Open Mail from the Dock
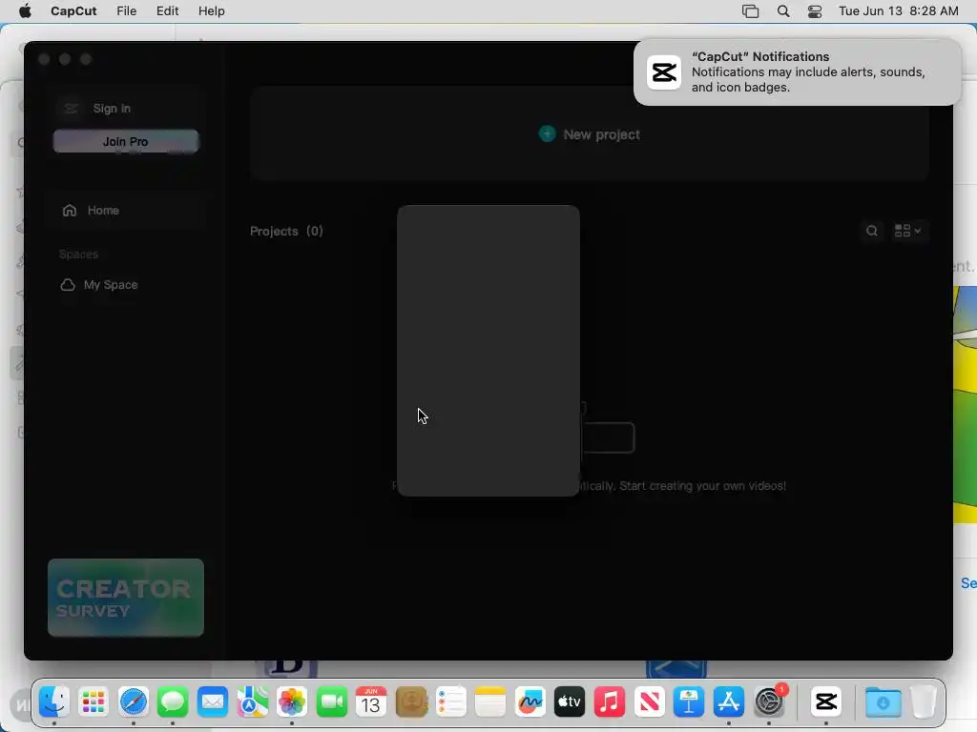 pyautogui.click(x=213, y=702)
